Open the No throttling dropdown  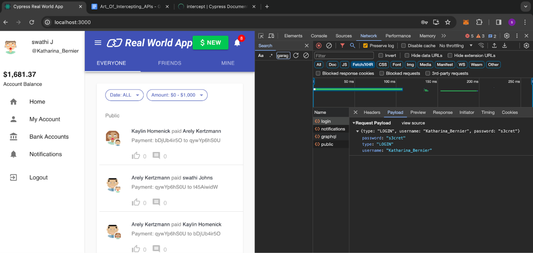(x=456, y=45)
